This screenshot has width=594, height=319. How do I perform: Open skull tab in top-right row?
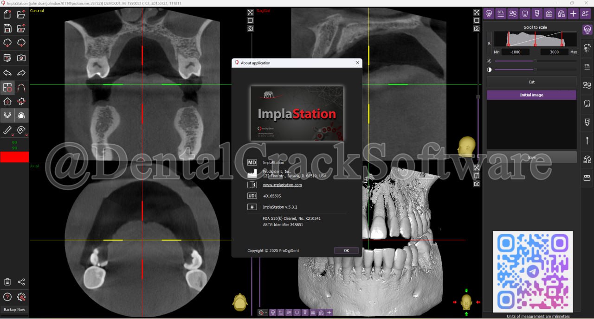(x=489, y=13)
